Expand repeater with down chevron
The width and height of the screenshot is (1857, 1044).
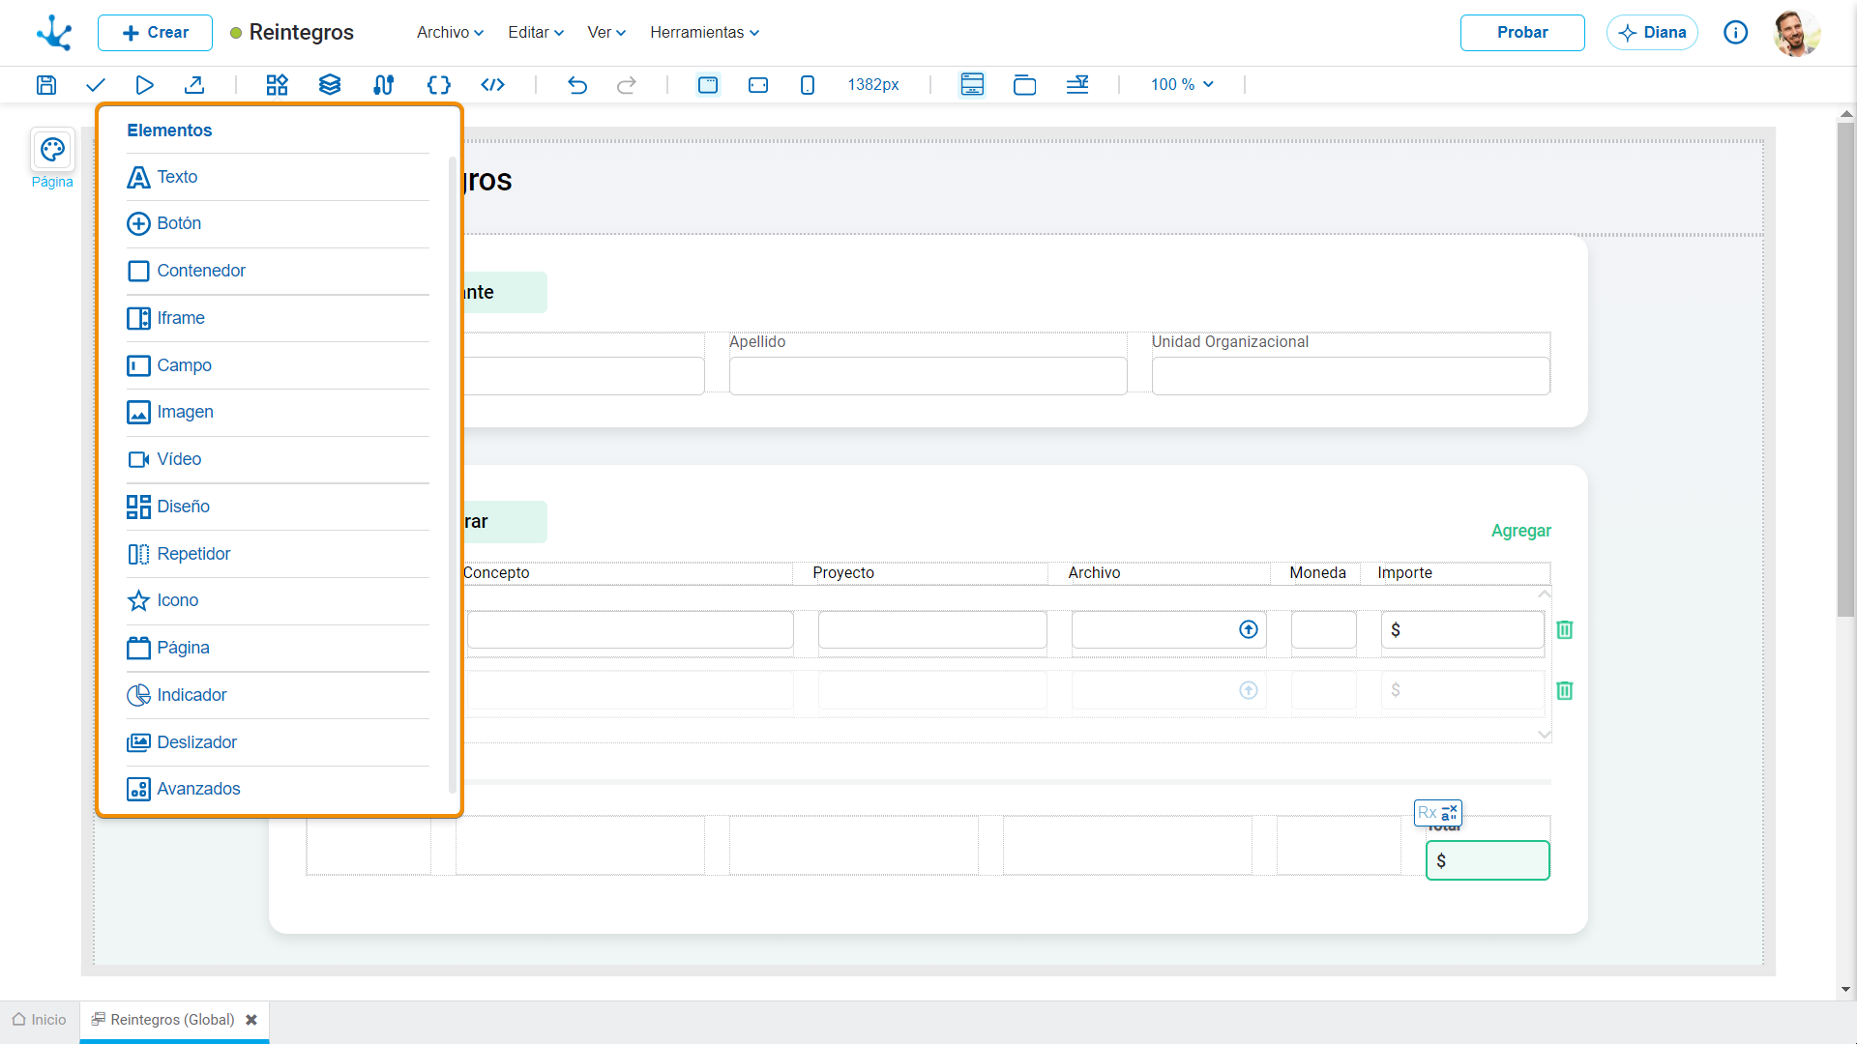click(1544, 736)
